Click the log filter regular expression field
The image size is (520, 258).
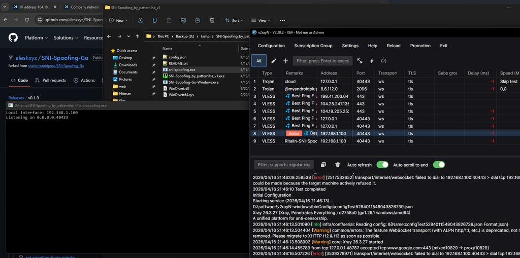point(283,165)
